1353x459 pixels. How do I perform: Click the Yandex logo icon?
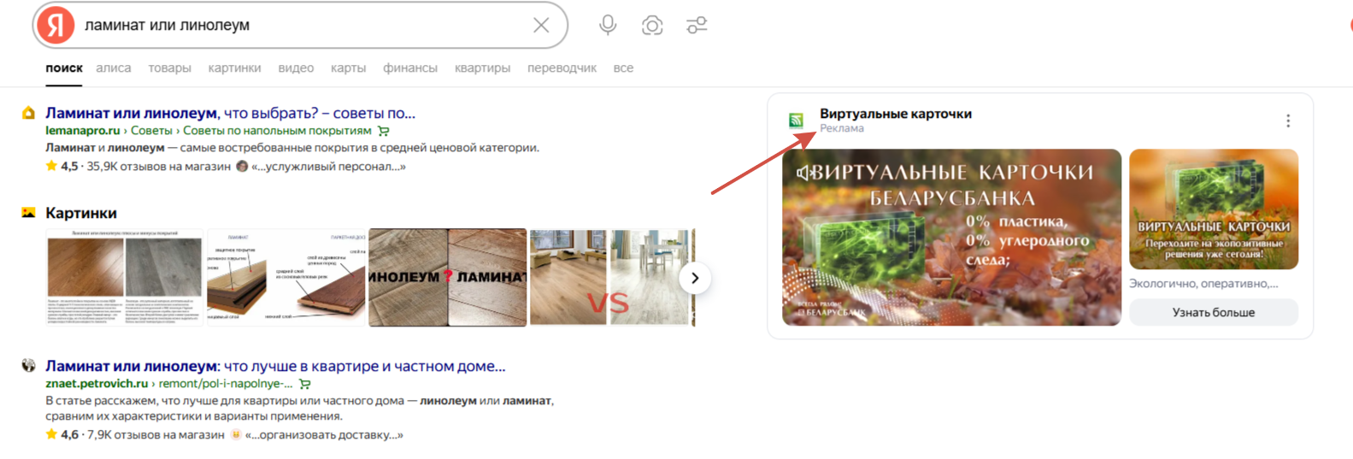pos(56,25)
